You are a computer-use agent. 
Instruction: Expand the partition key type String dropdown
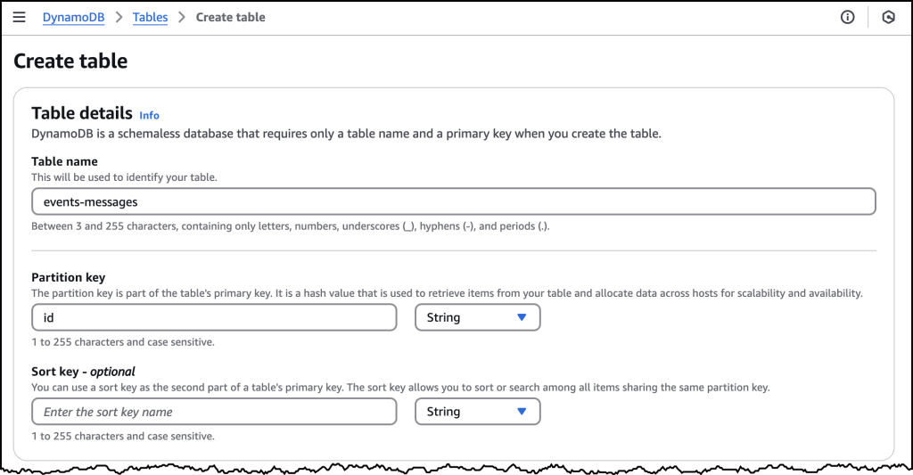(477, 317)
